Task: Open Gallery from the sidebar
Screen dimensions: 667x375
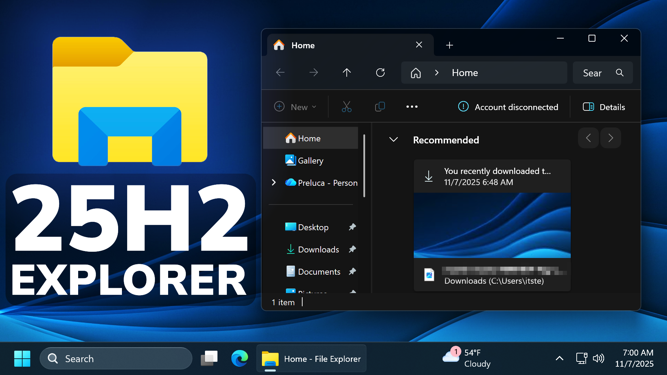Action: (x=310, y=160)
